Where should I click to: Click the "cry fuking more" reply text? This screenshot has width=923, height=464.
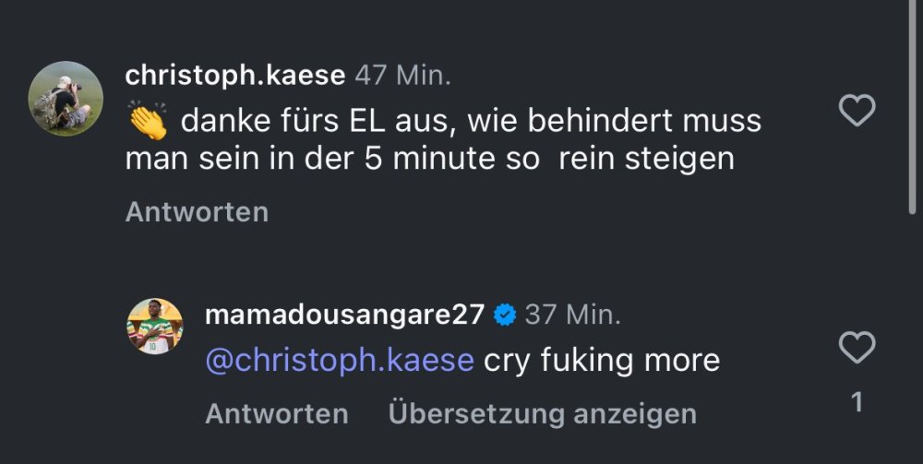[602, 360]
